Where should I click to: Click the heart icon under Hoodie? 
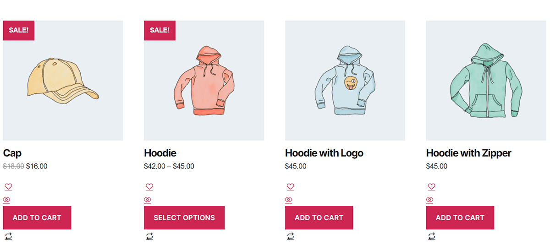coord(149,187)
